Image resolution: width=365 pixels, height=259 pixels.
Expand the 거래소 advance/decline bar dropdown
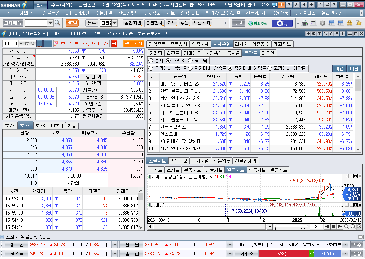(346, 254)
